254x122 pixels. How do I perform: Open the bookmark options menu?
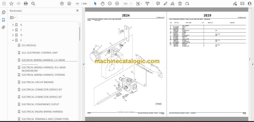coord(13,18)
